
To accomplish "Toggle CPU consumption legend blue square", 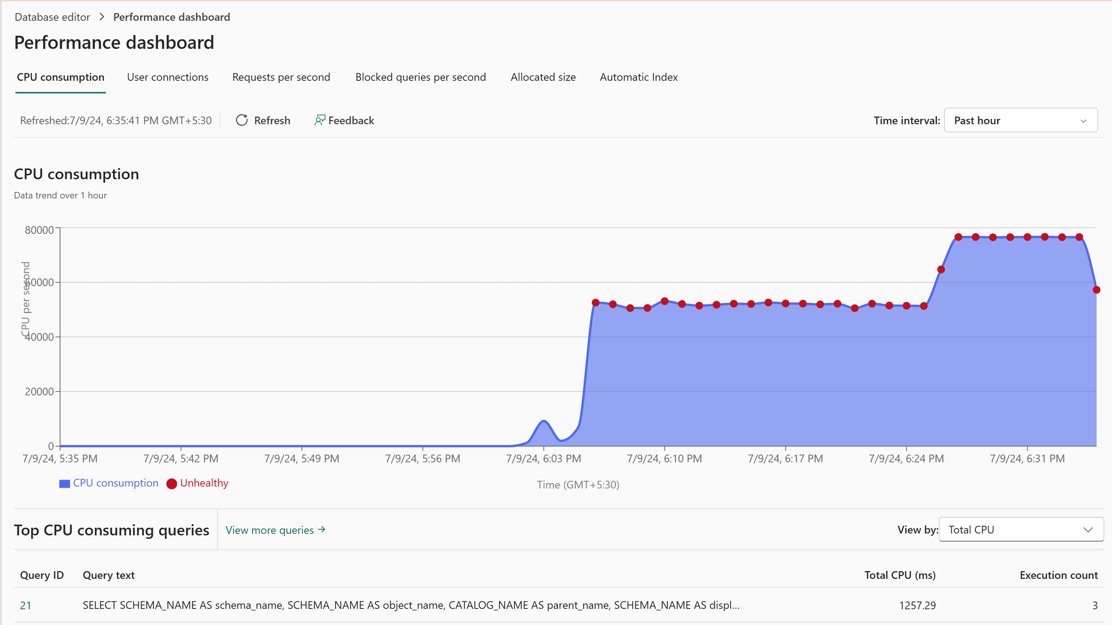I will [65, 483].
